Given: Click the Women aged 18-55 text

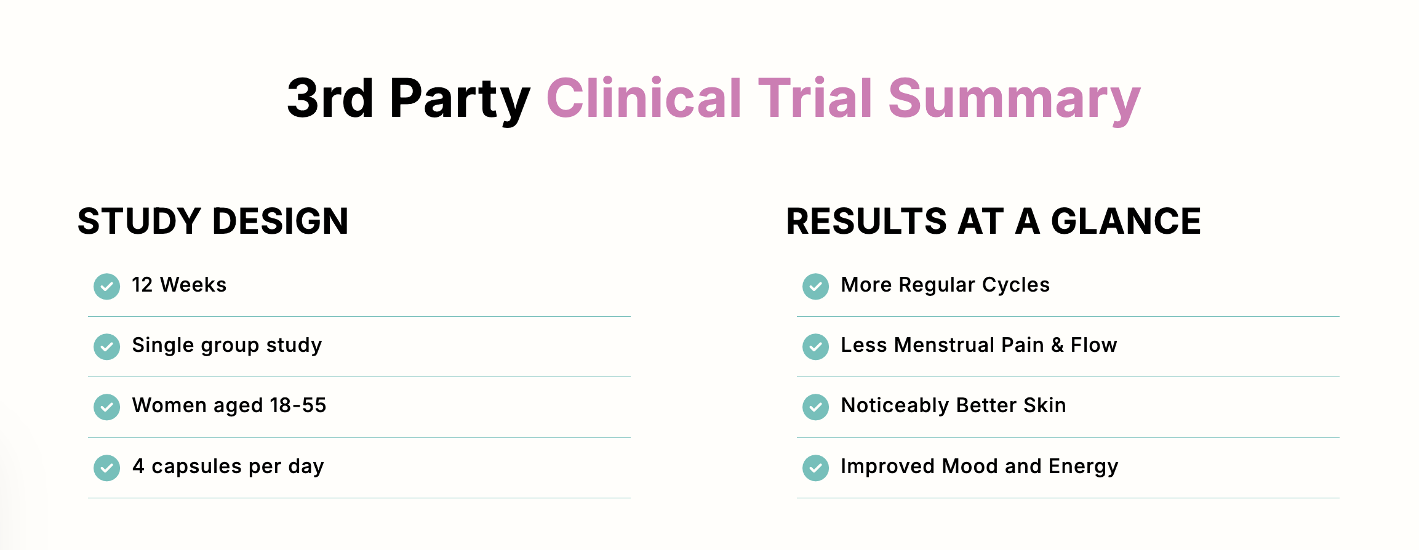Looking at the screenshot, I should (229, 405).
